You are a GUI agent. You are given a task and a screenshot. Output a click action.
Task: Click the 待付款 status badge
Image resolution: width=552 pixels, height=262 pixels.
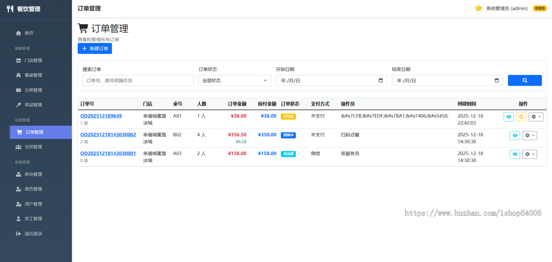(x=288, y=116)
